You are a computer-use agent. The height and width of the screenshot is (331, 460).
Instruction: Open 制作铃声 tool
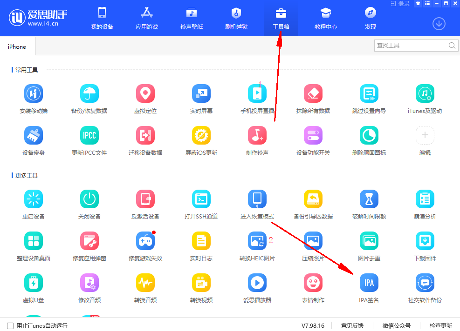[x=257, y=135]
